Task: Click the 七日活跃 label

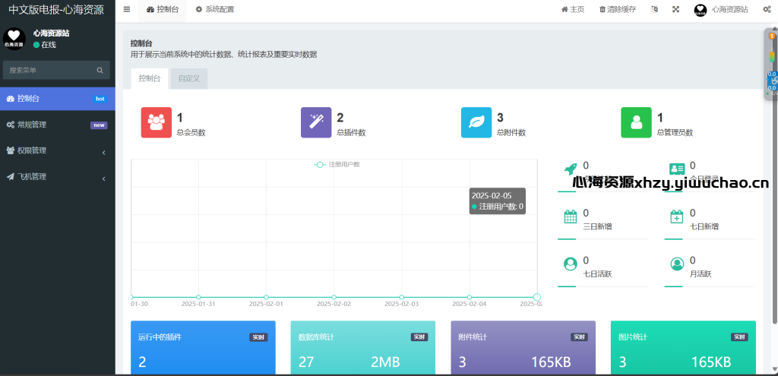Action: tap(597, 273)
